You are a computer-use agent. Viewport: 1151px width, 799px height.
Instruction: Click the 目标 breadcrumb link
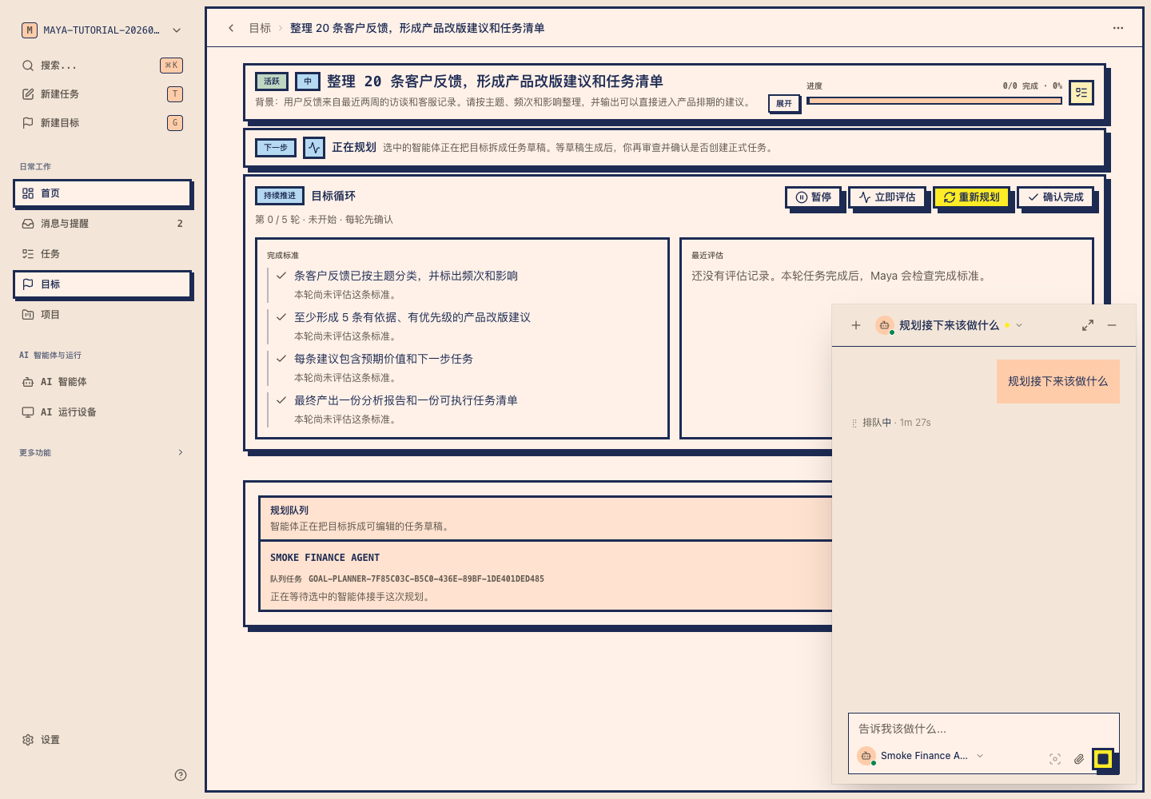pos(260,28)
